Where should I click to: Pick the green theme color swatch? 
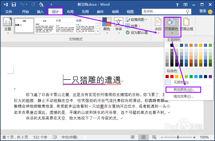210,45
